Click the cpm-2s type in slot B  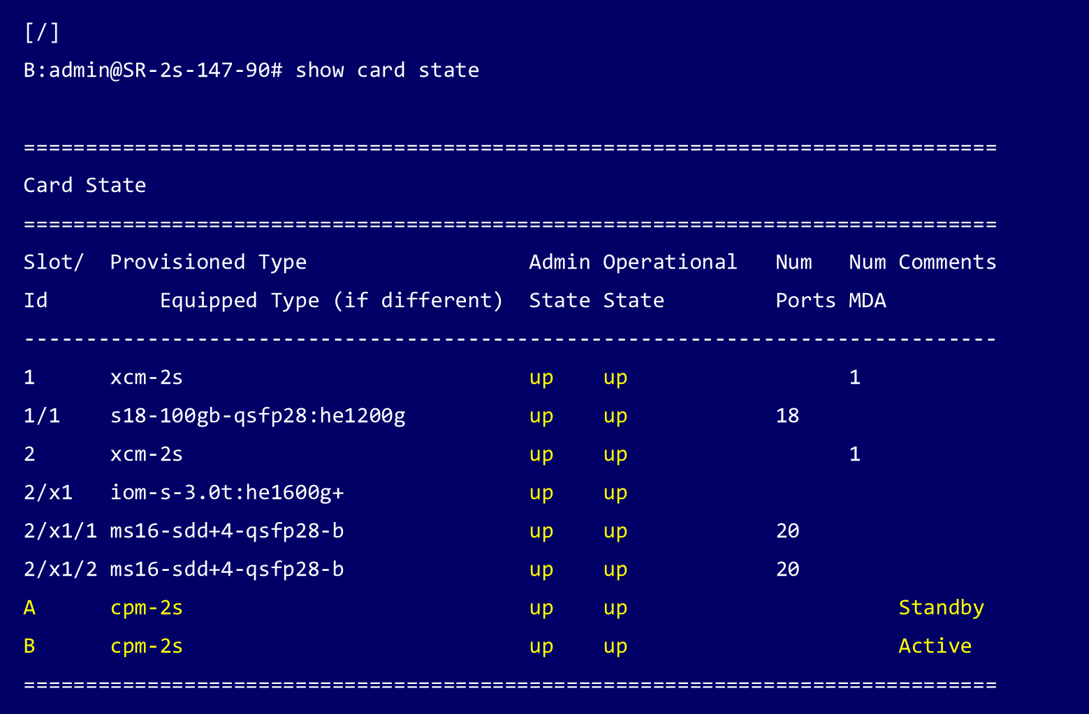coord(147,647)
